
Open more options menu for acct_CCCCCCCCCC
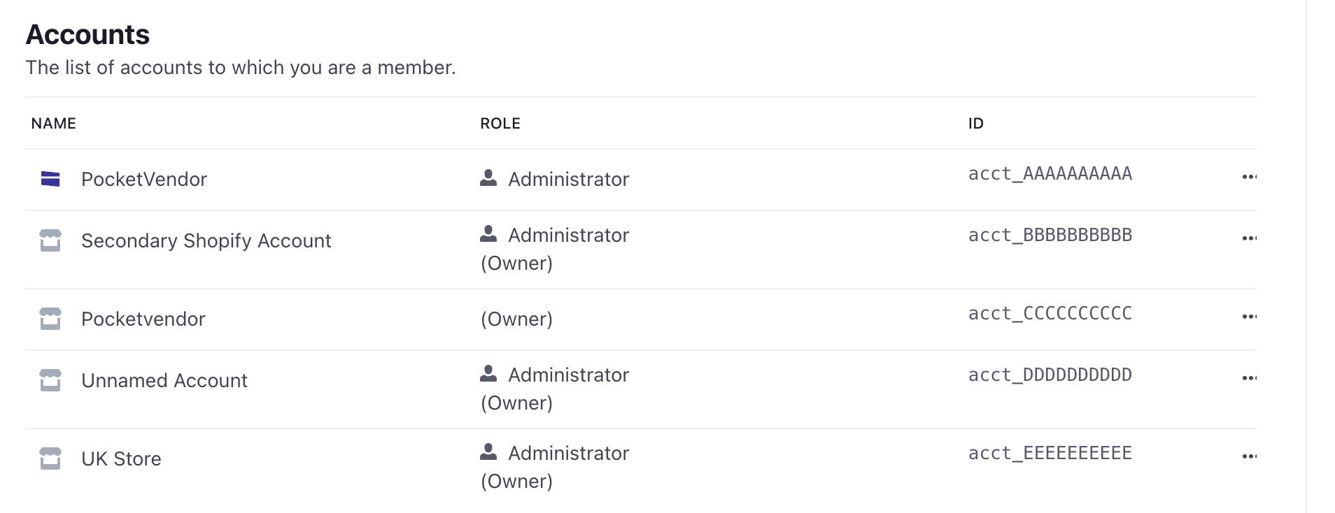(1249, 317)
